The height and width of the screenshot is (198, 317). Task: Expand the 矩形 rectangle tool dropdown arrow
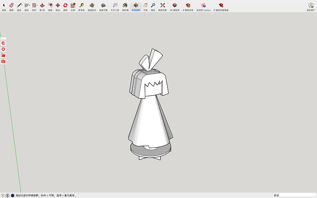pyautogui.click(x=37, y=5)
